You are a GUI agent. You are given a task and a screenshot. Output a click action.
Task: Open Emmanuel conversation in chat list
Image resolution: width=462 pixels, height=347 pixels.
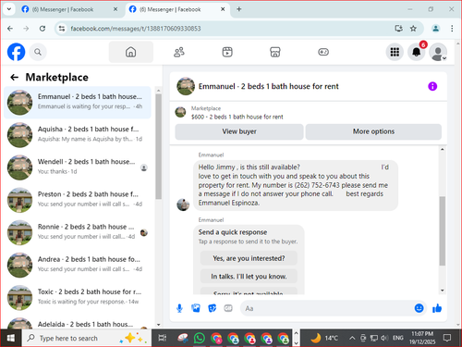(78, 103)
